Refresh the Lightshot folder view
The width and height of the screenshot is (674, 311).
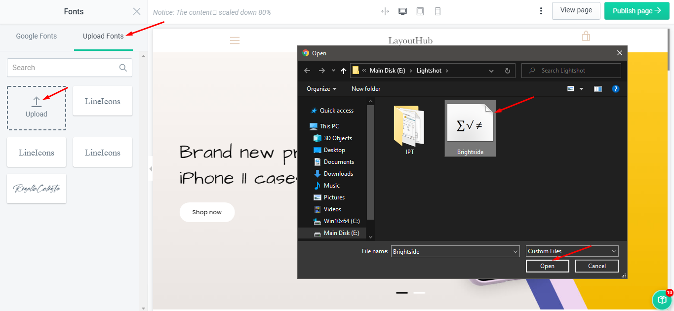pyautogui.click(x=507, y=71)
